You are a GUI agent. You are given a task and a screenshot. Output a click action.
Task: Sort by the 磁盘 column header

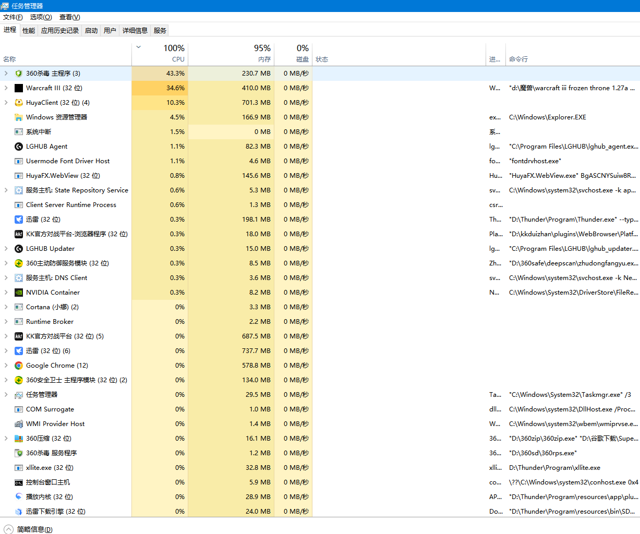[293, 53]
